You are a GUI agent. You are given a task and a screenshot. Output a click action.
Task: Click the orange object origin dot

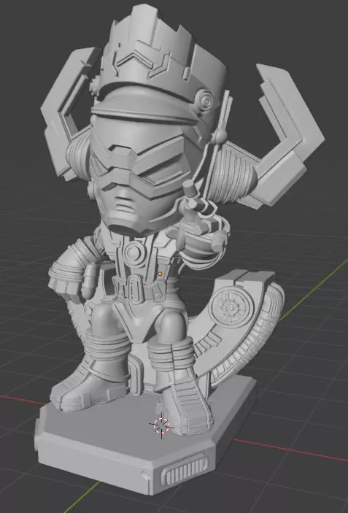[160, 274]
